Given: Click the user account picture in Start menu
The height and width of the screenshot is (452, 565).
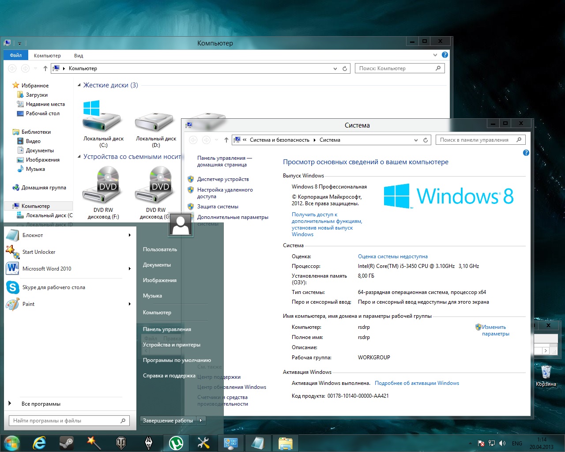Looking at the screenshot, I should tap(181, 224).
